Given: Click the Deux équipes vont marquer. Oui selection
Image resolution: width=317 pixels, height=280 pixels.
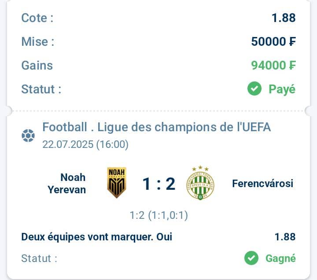Looking at the screenshot, I should coord(96,237).
